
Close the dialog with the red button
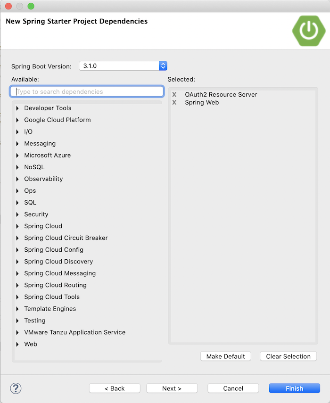(x=8, y=6)
